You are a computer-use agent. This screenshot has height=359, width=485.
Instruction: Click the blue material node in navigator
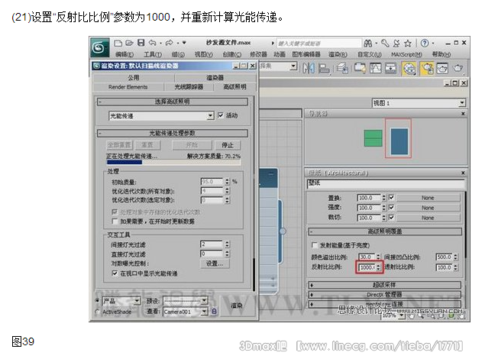(399, 139)
